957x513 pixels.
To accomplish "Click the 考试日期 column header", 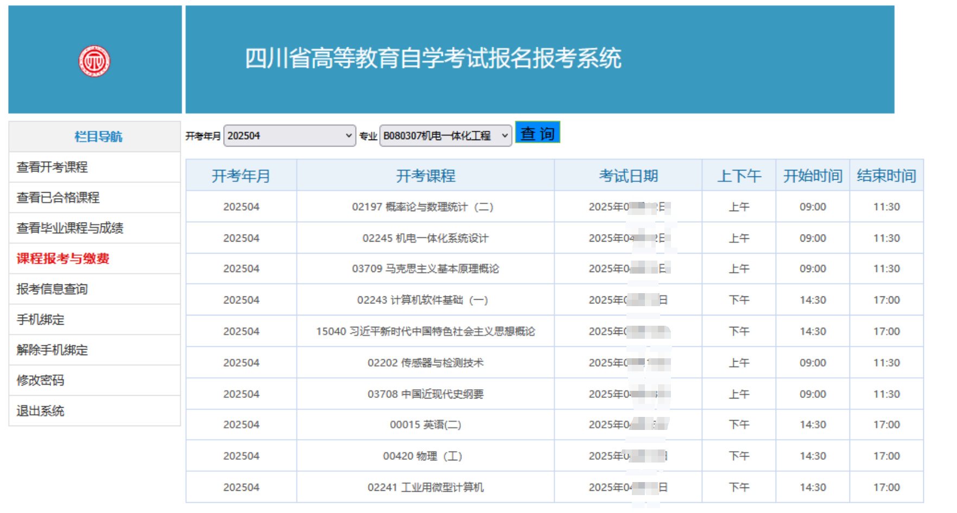I will pos(628,176).
